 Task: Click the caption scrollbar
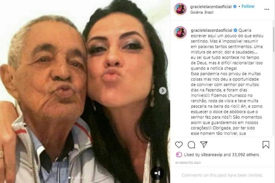tap(274, 40)
